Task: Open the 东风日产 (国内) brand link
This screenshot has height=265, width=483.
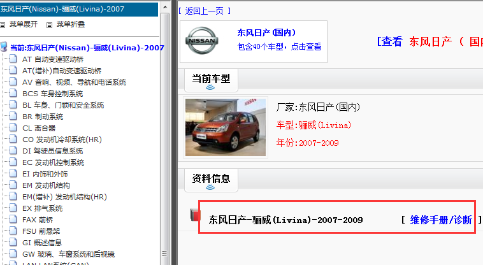Action: pyautogui.click(x=266, y=32)
